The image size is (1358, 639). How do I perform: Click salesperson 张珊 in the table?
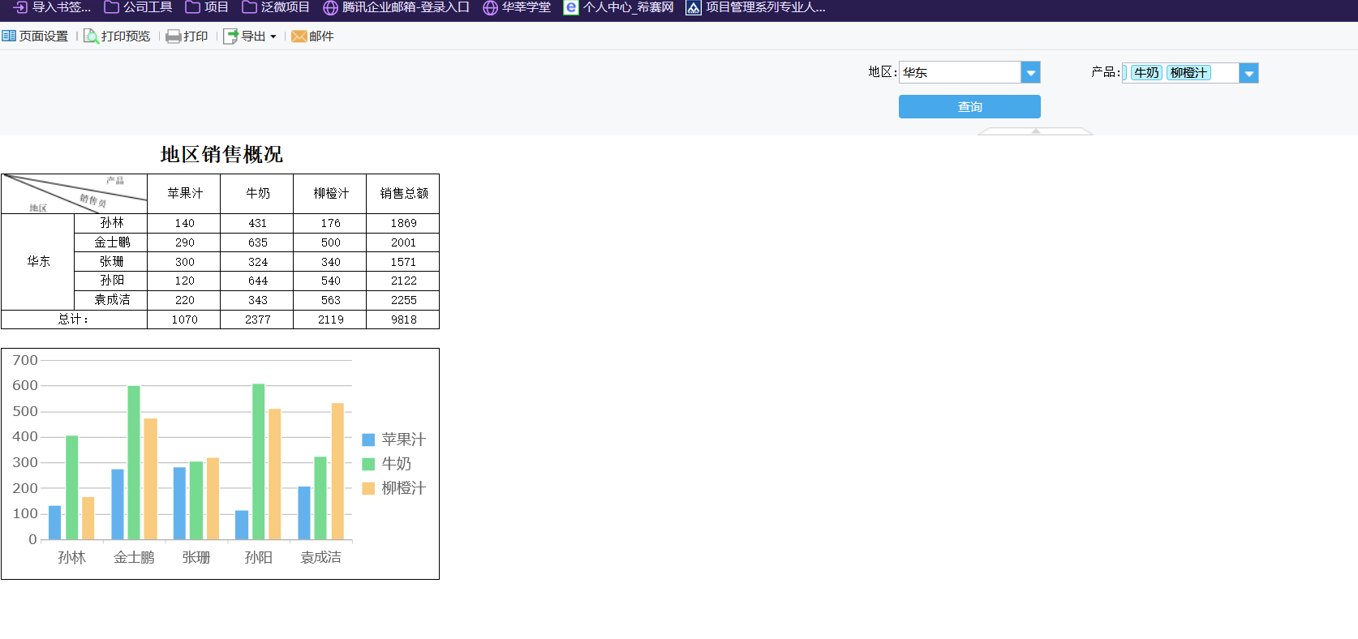[x=111, y=262]
